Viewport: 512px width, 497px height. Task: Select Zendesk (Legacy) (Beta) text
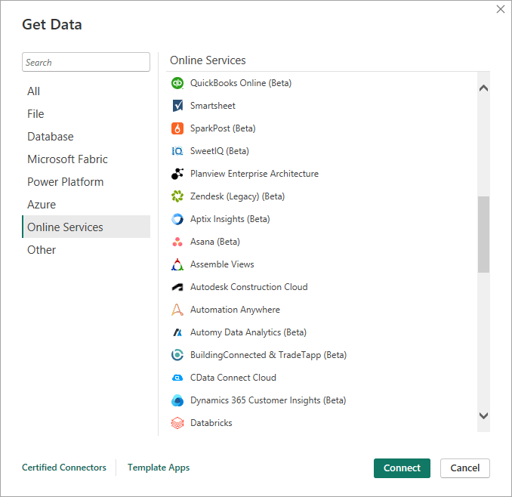coord(237,196)
